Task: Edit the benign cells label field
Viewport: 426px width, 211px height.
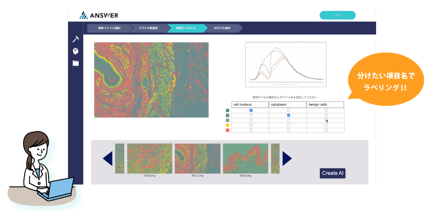Action: point(325,105)
